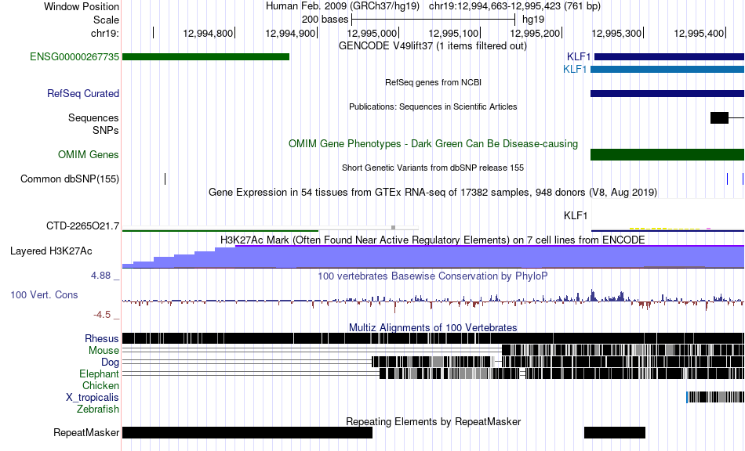
Task: Open the GTEx Gene Expression track title
Action: [x=433, y=192]
